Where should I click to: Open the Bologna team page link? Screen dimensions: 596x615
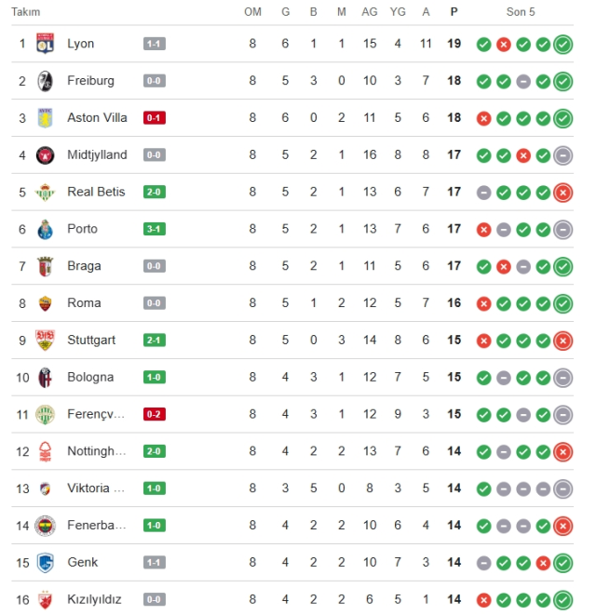(x=90, y=378)
